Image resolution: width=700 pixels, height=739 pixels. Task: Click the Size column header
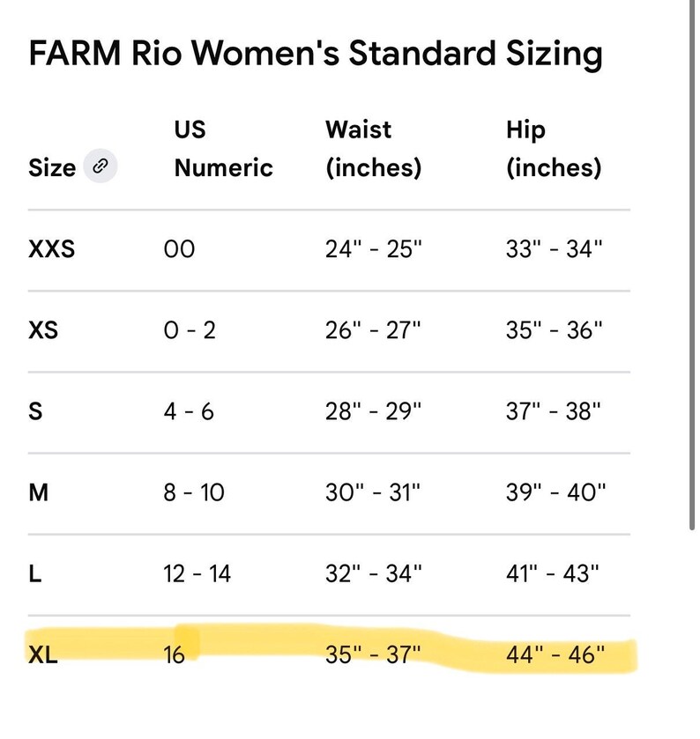coord(52,167)
